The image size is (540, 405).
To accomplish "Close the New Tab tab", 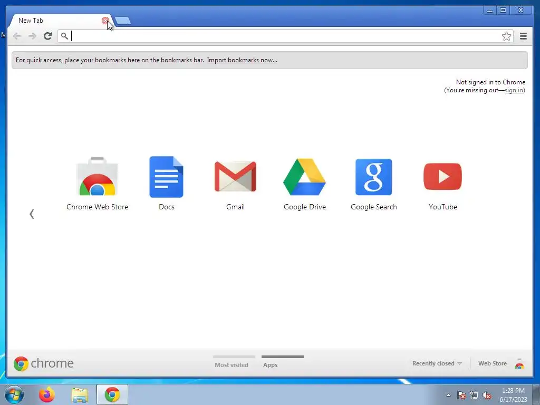I will coord(105,21).
